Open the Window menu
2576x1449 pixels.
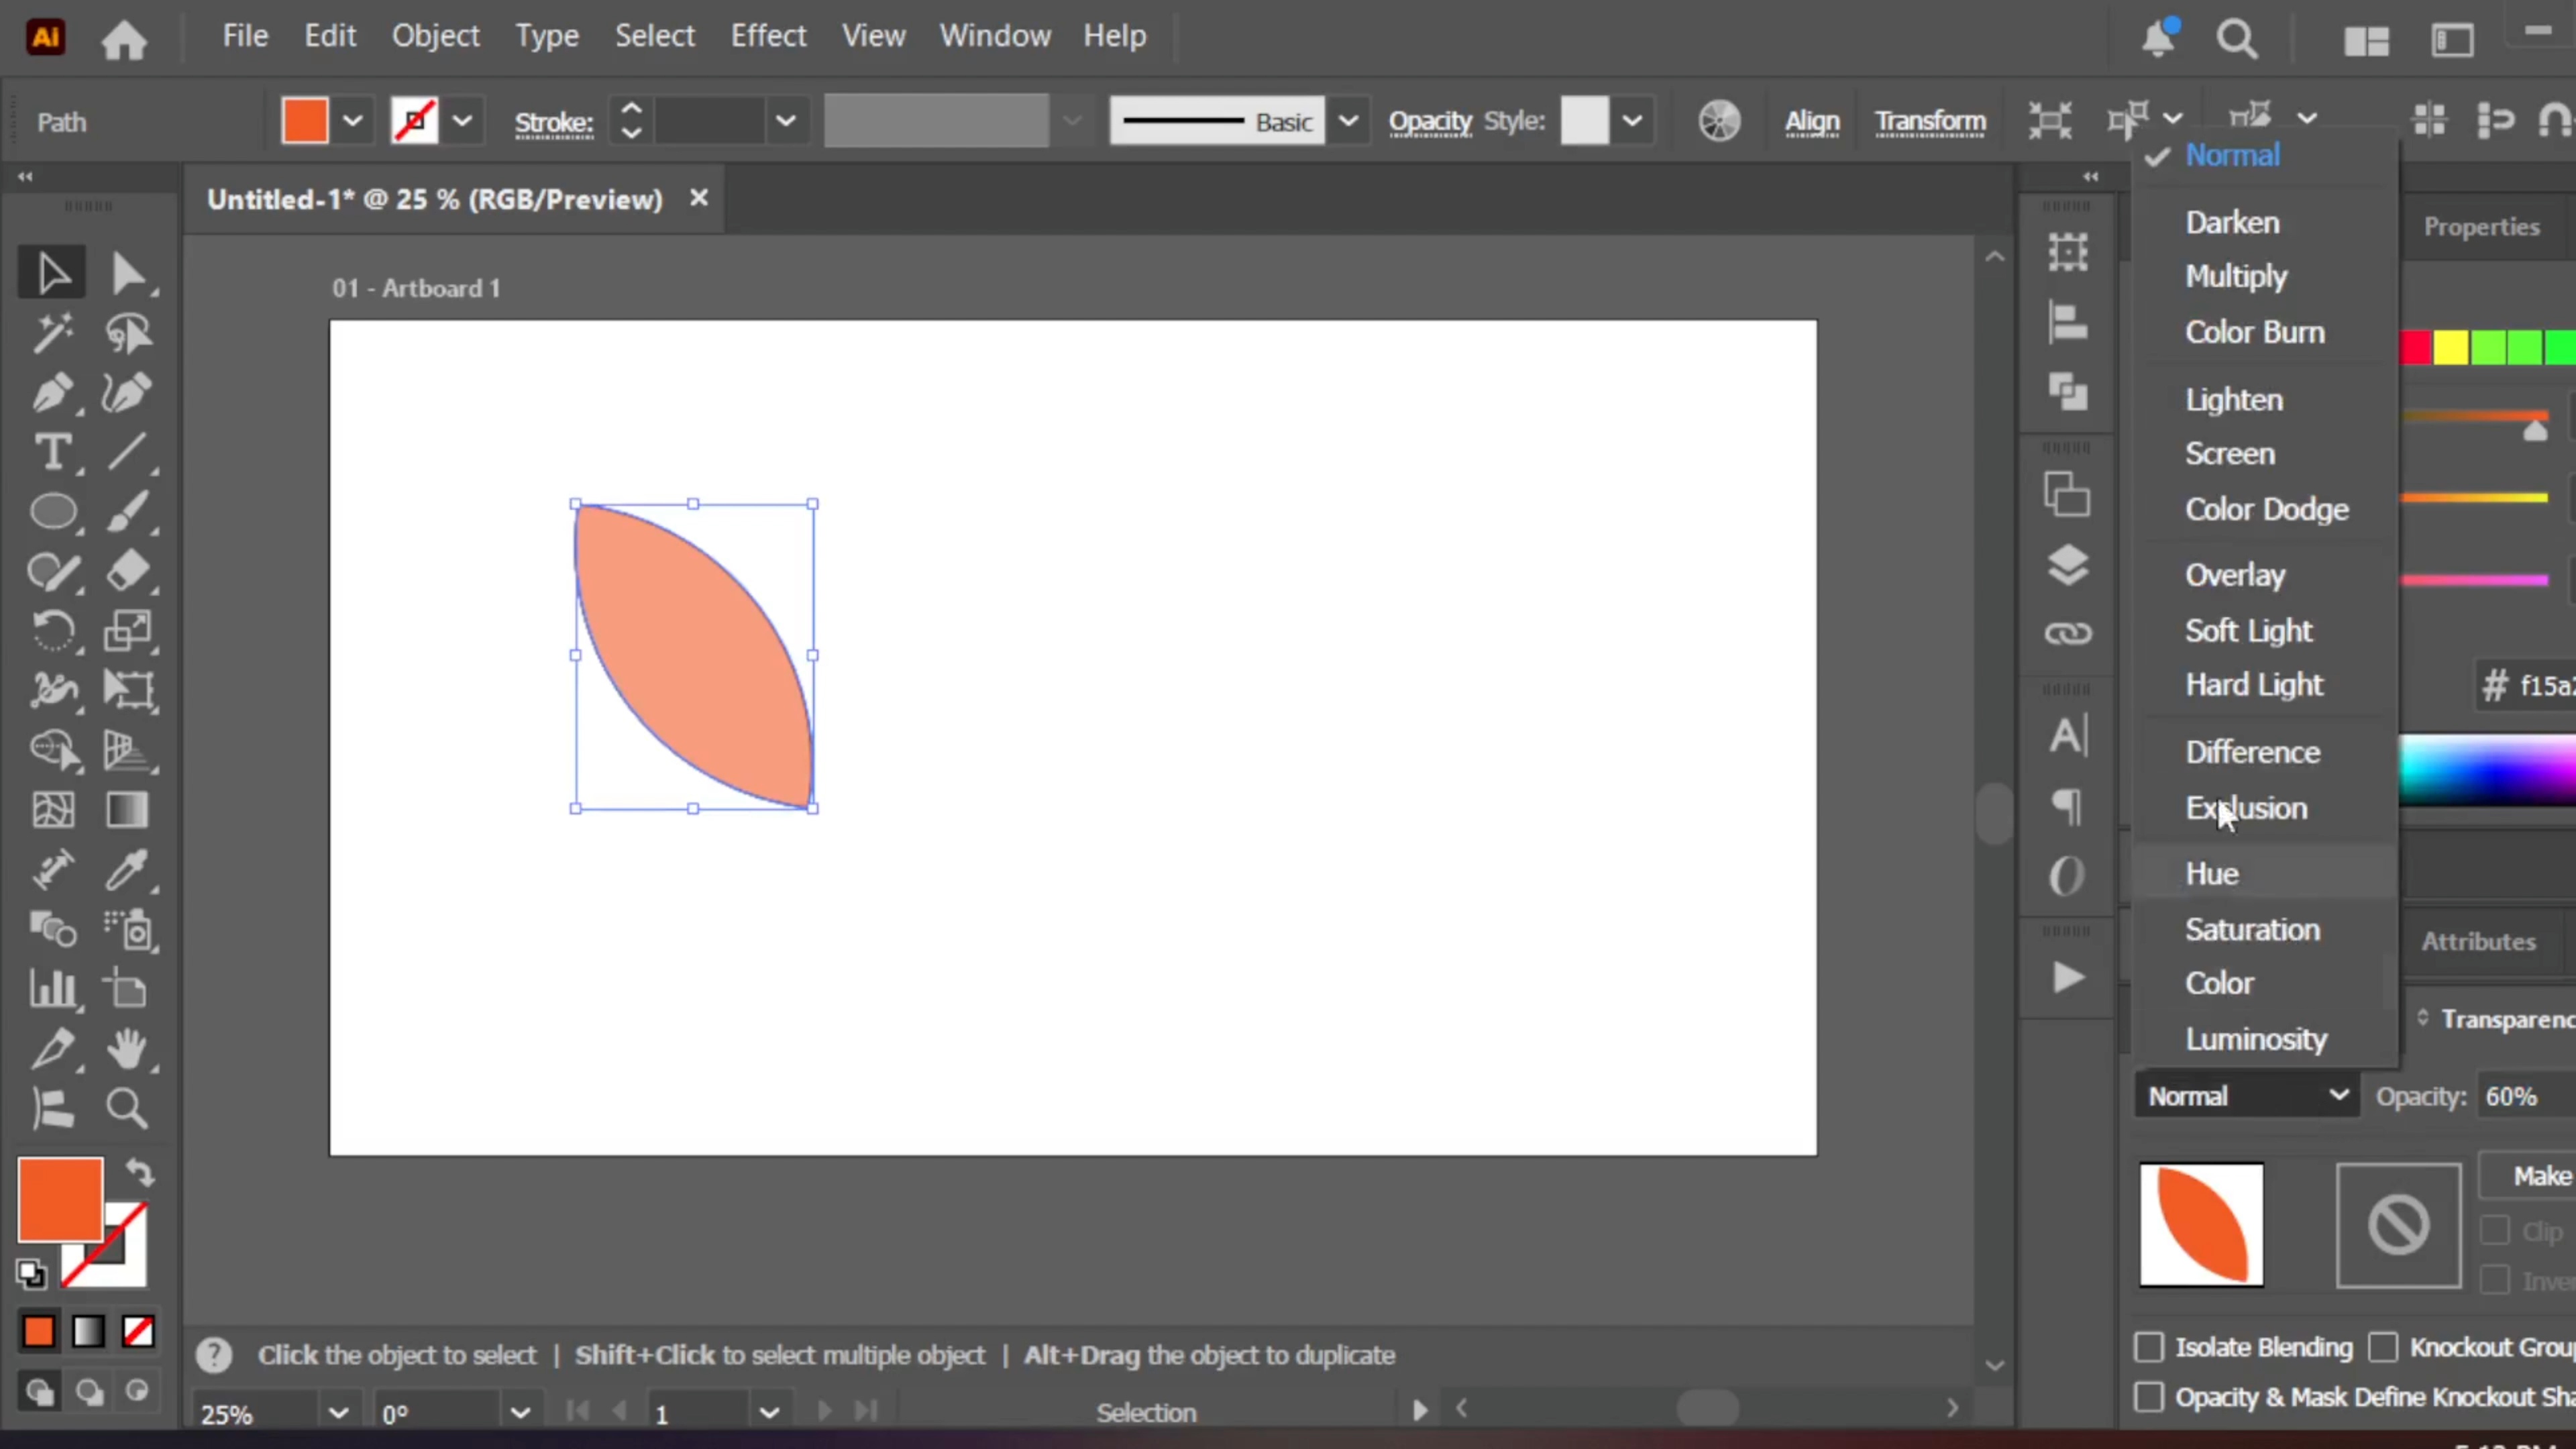tap(995, 36)
